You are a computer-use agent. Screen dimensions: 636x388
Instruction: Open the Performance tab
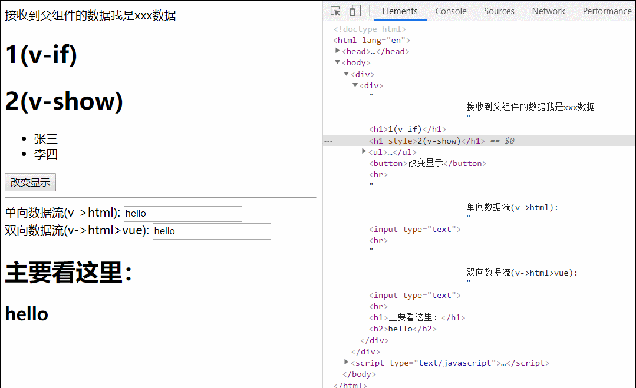point(607,11)
